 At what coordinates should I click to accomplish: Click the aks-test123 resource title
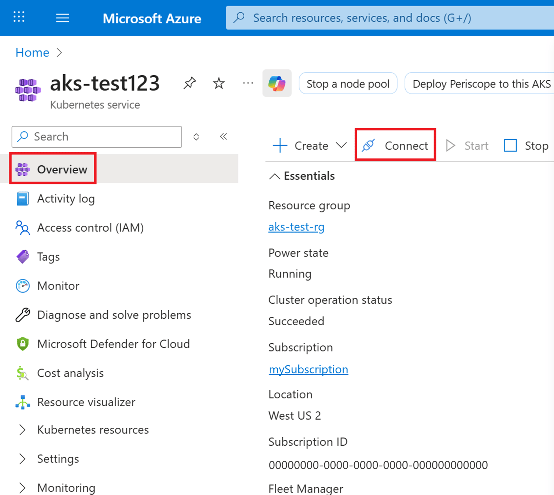coord(105,83)
